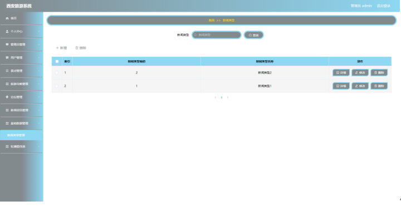This screenshot has width=401, height=206.
Task: Click the icon beside 用户管理
Action: coord(7,57)
